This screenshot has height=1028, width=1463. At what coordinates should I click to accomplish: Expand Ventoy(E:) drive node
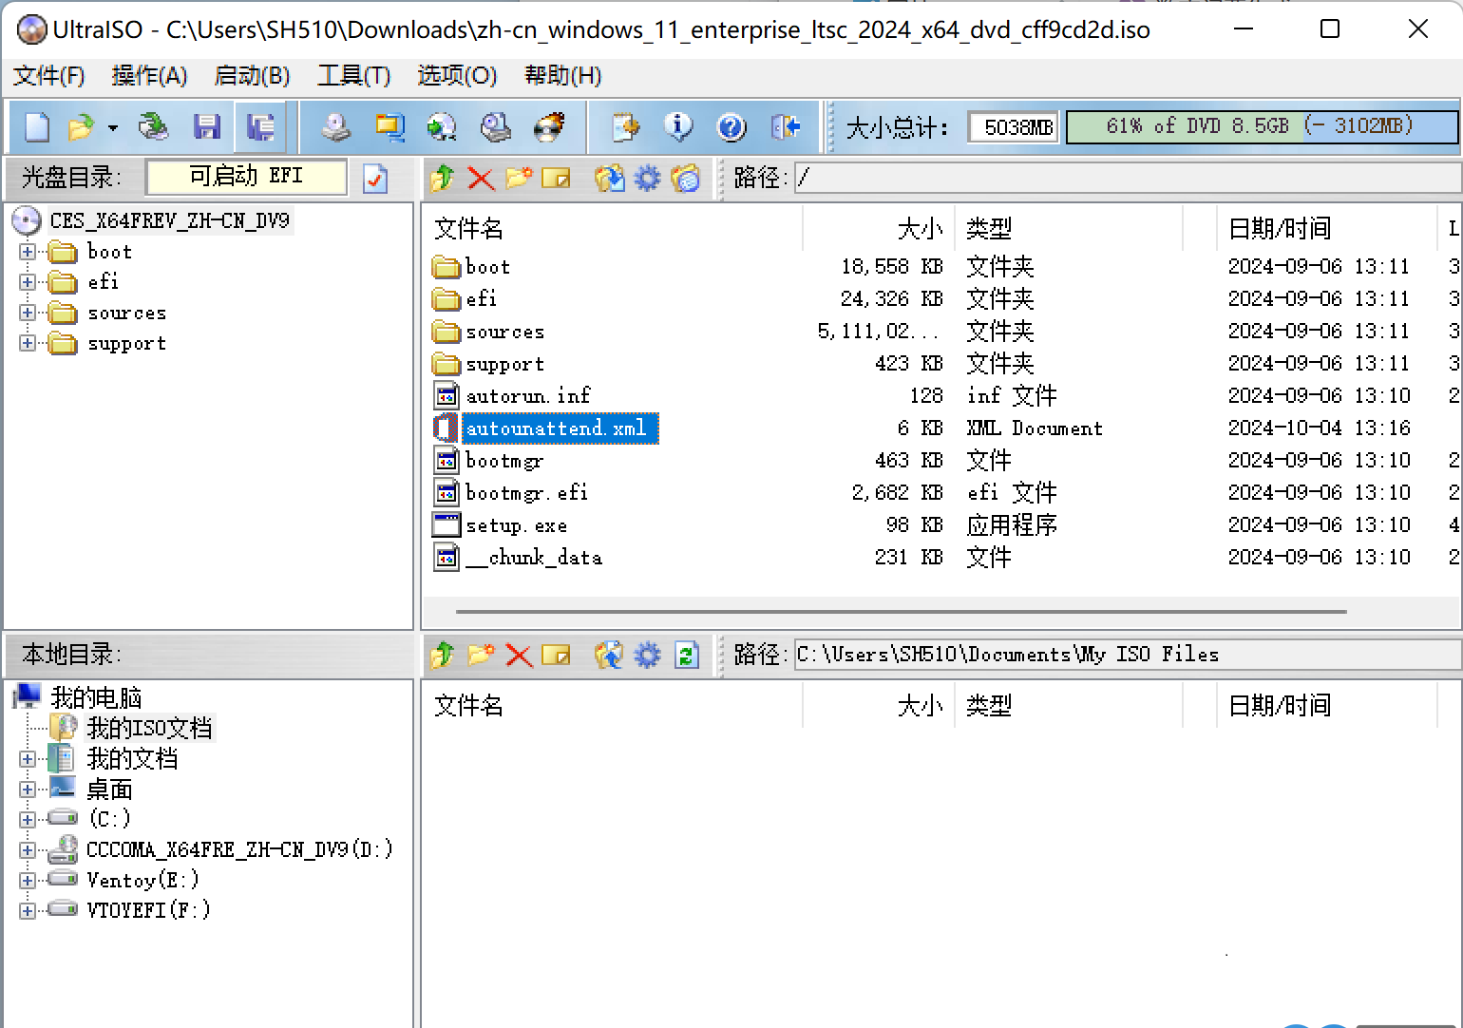(x=28, y=880)
